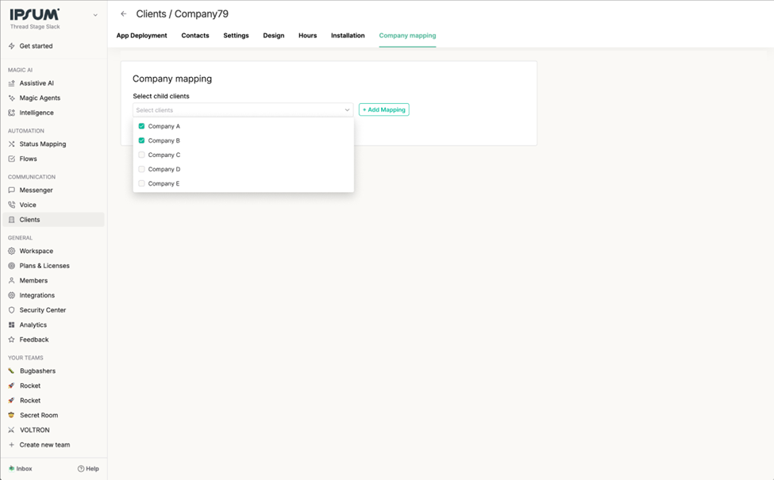Click the Analytics grid icon
The height and width of the screenshot is (480, 774).
point(11,325)
